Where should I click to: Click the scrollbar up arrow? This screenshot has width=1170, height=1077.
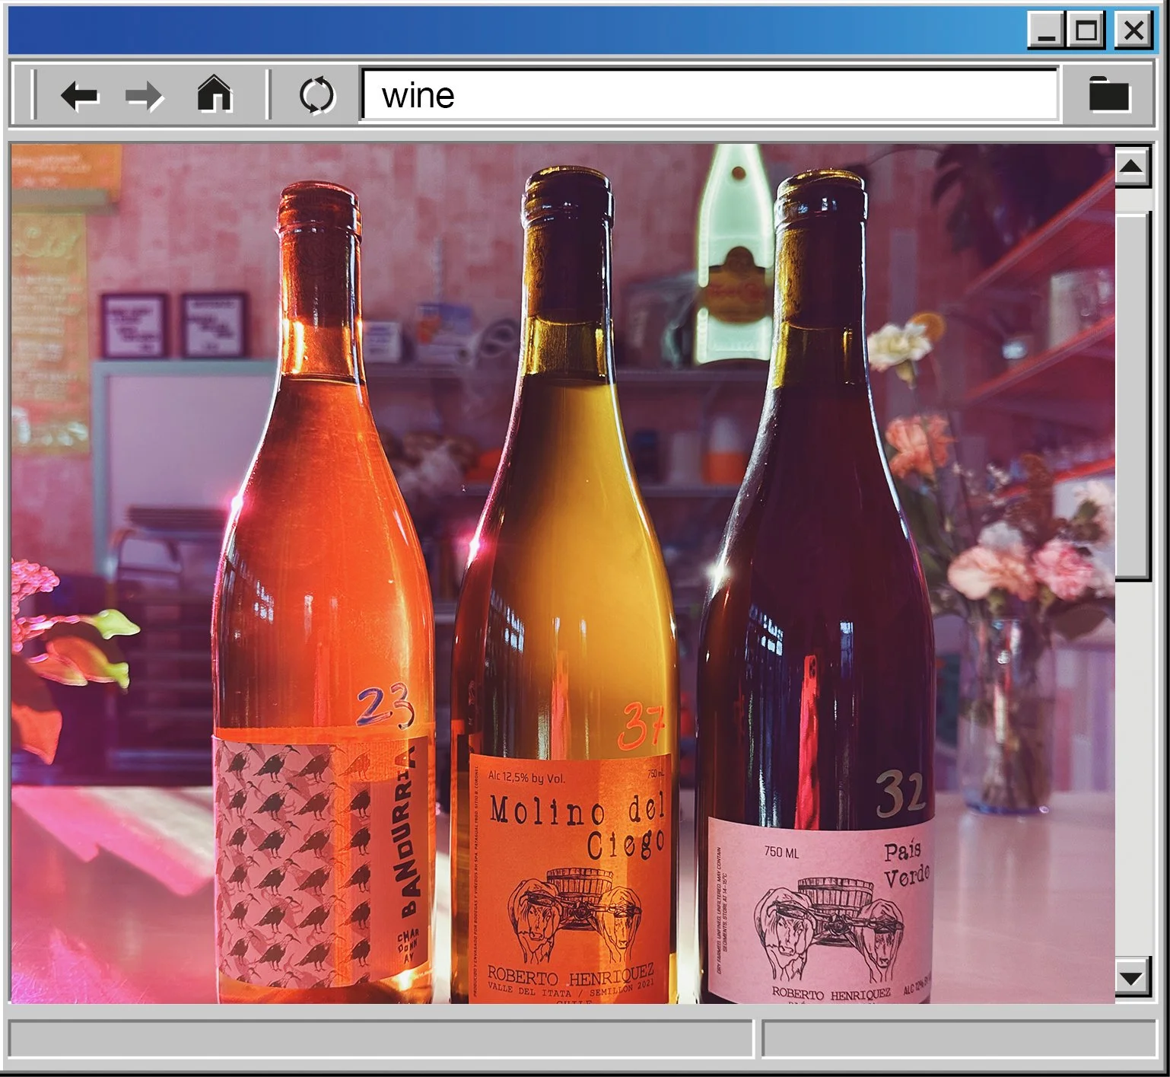[1131, 167]
